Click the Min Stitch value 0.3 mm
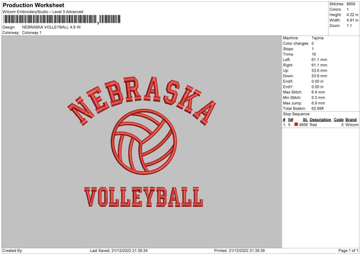The width and height of the screenshot is (361, 255). coord(318,97)
